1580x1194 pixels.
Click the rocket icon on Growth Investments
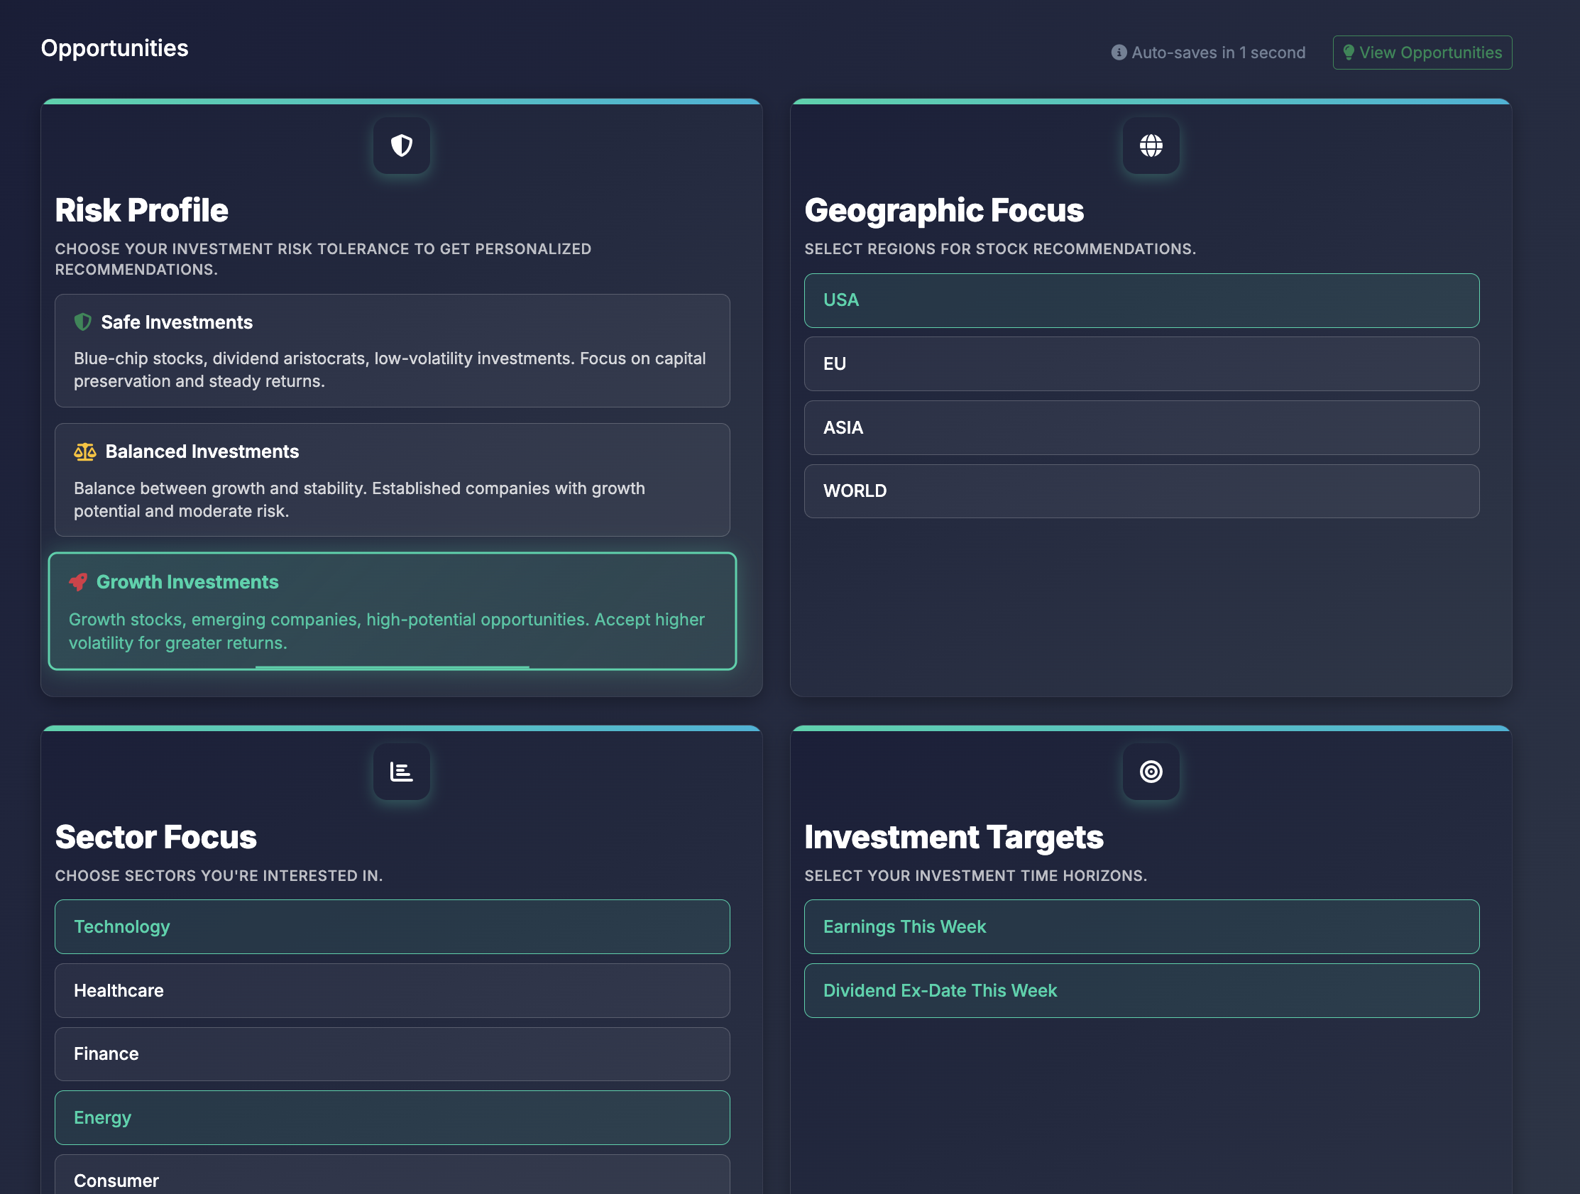pyautogui.click(x=79, y=581)
